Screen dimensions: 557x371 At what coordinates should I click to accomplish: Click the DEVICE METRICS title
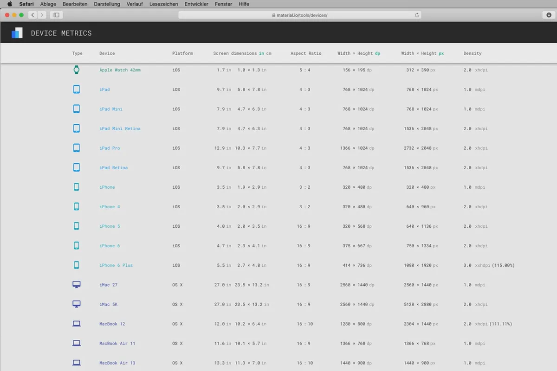[x=61, y=33]
